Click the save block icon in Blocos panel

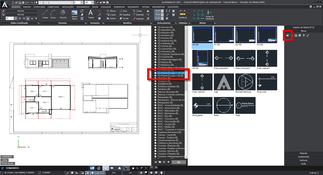click(296, 35)
